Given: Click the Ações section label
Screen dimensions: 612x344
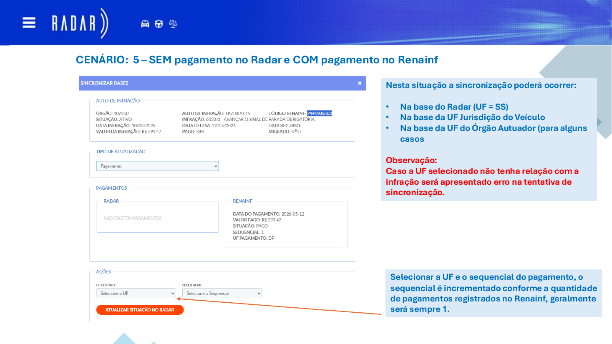Looking at the screenshot, I should point(103,272).
